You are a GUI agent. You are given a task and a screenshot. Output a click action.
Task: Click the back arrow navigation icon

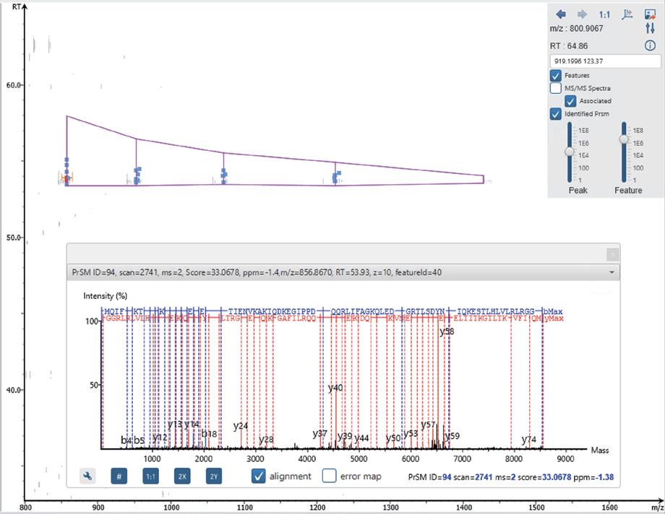pyautogui.click(x=560, y=14)
